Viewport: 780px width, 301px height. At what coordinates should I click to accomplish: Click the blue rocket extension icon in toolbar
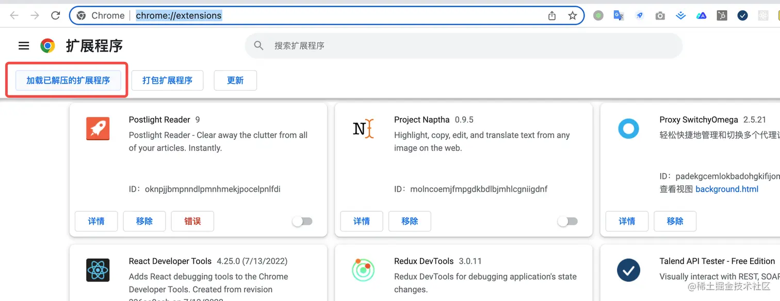click(x=640, y=15)
